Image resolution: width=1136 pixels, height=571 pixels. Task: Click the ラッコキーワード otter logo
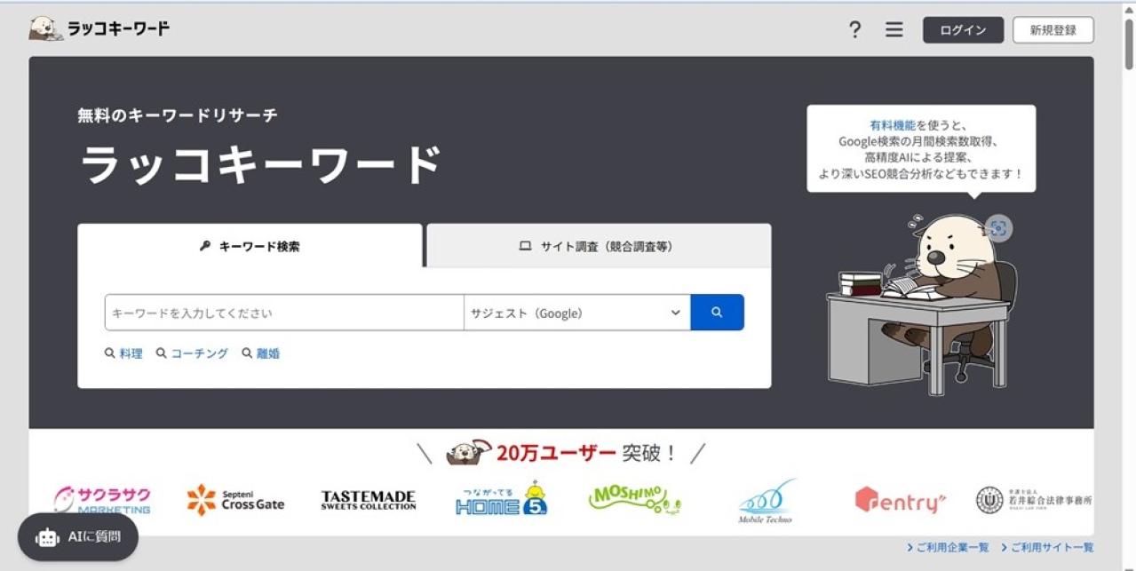click(99, 28)
